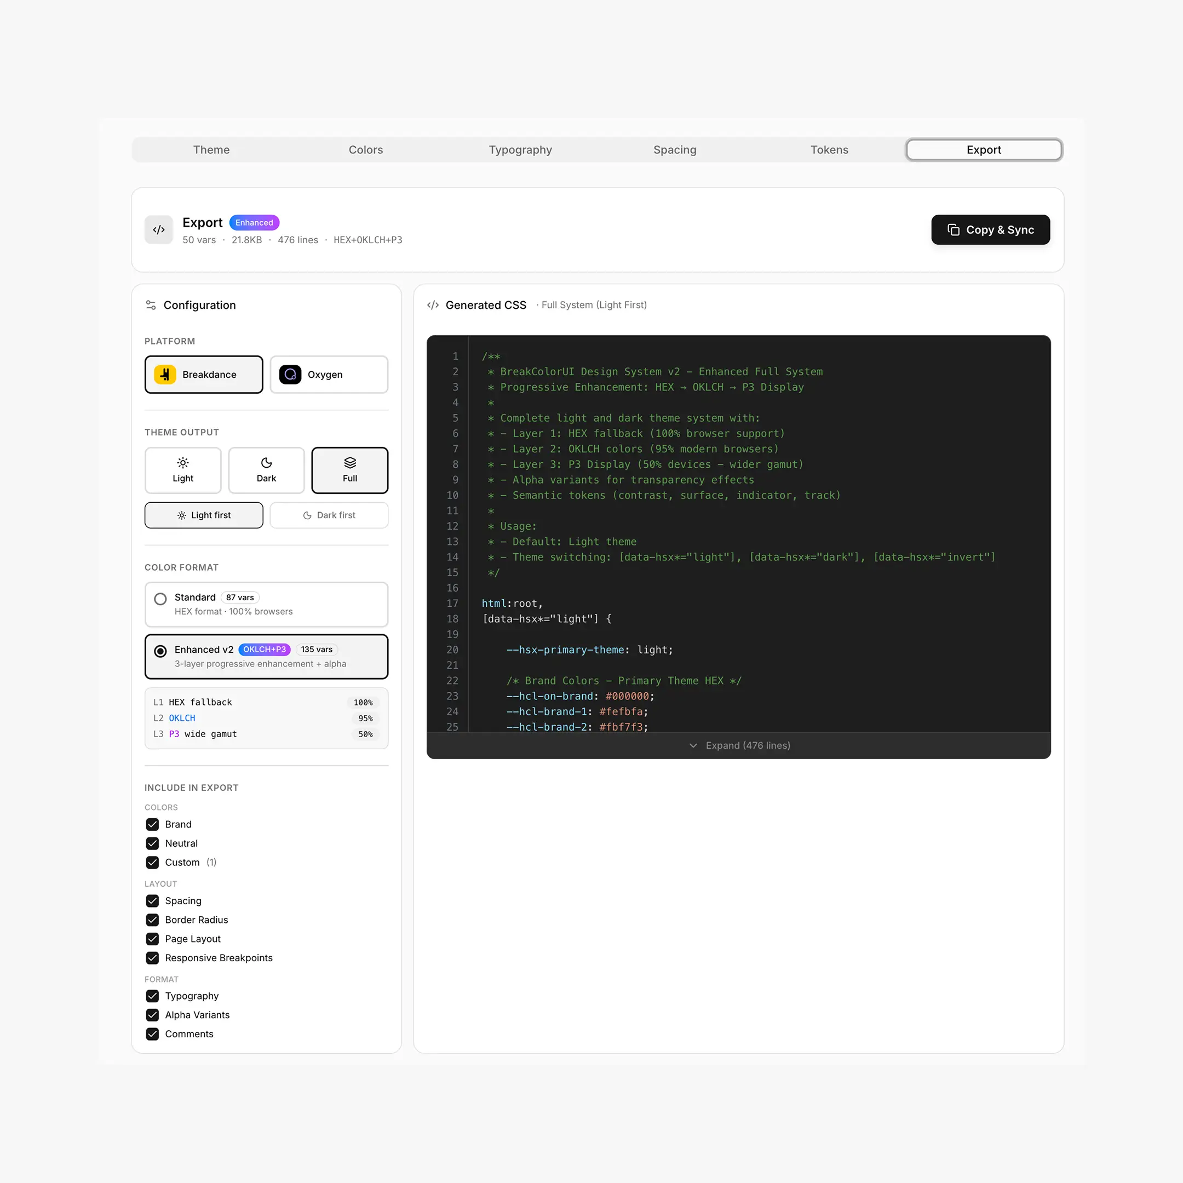Toggle the Page Layout checkbox
1183x1183 pixels.
152,939
